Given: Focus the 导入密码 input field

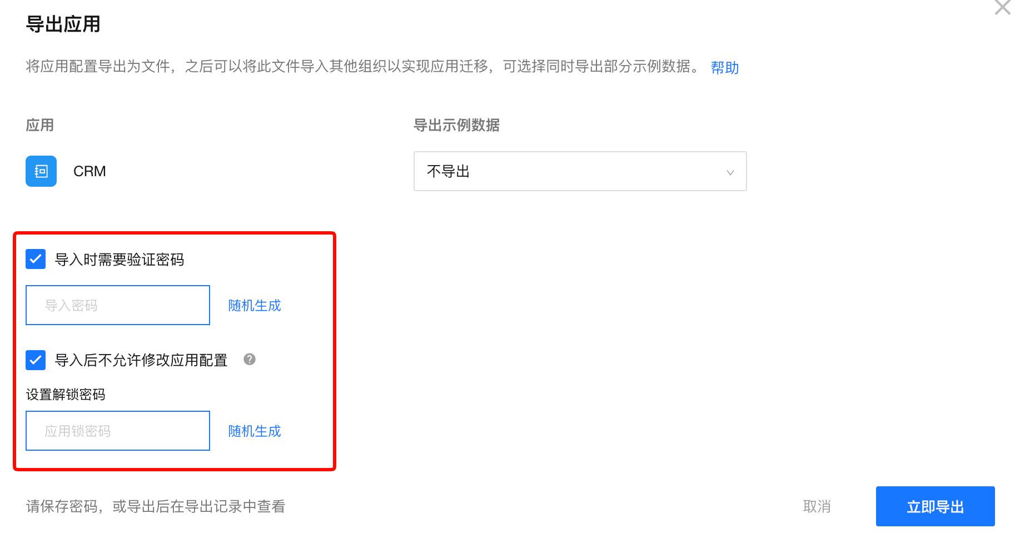Looking at the screenshot, I should 118,305.
